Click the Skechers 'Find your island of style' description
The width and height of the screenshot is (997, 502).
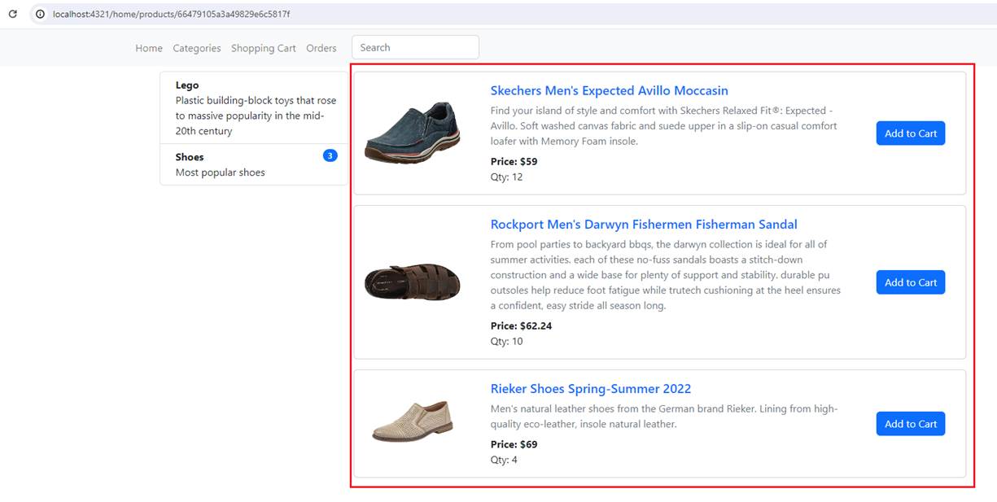(x=663, y=126)
